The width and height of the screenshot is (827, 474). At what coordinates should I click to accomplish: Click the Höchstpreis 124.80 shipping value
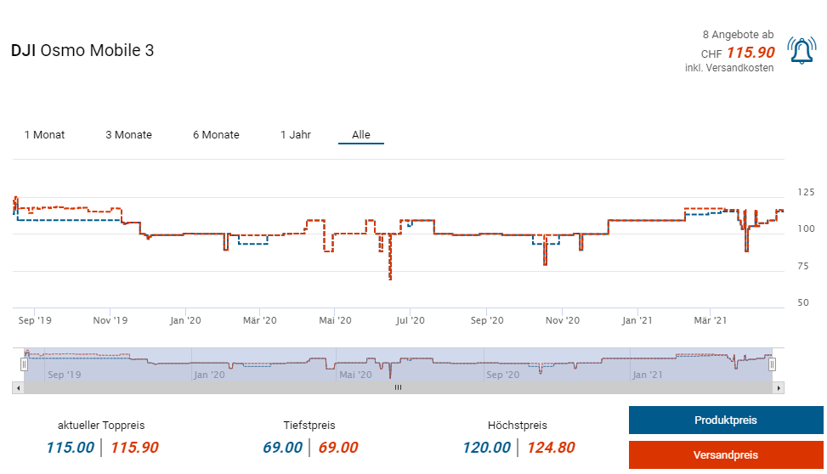click(x=551, y=448)
